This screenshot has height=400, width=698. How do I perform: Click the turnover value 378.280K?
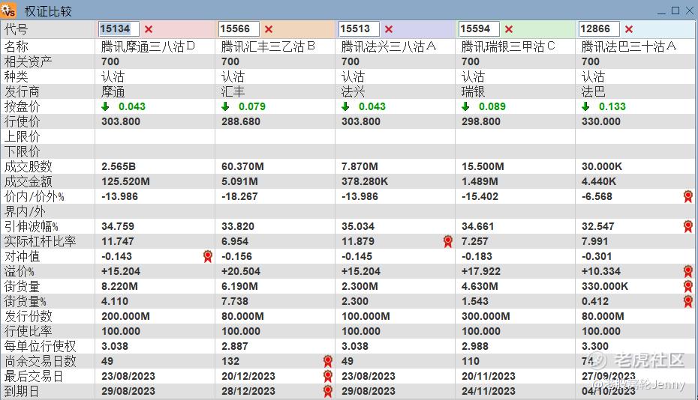point(365,182)
